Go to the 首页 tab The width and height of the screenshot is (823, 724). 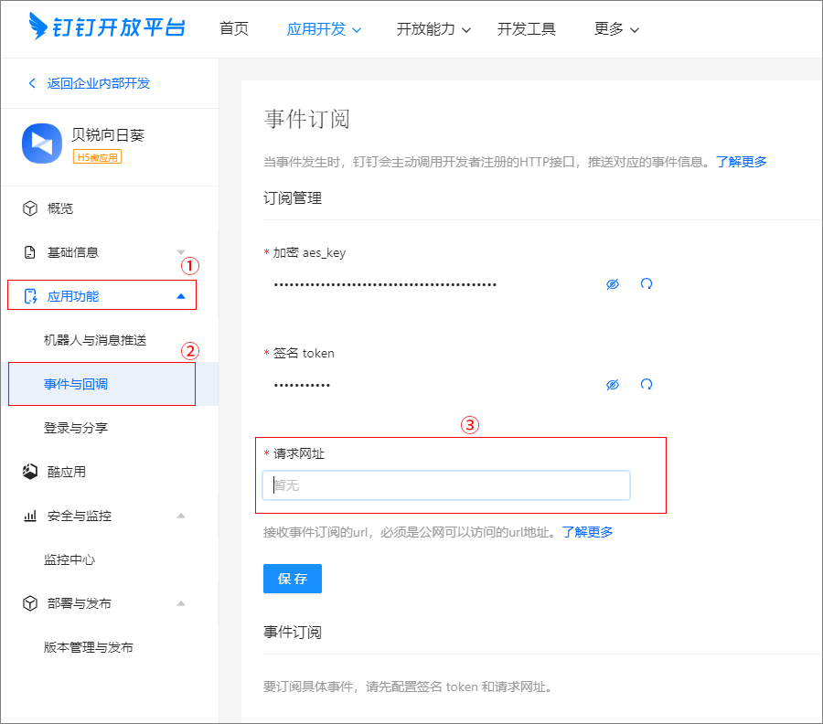pyautogui.click(x=234, y=29)
